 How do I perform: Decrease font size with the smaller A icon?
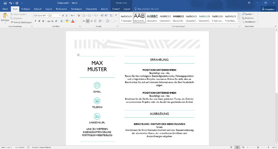(x=67, y=15)
